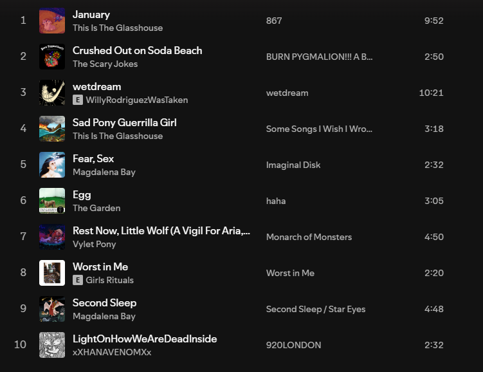
Task: Click the duration 4:50
Action: pos(433,237)
